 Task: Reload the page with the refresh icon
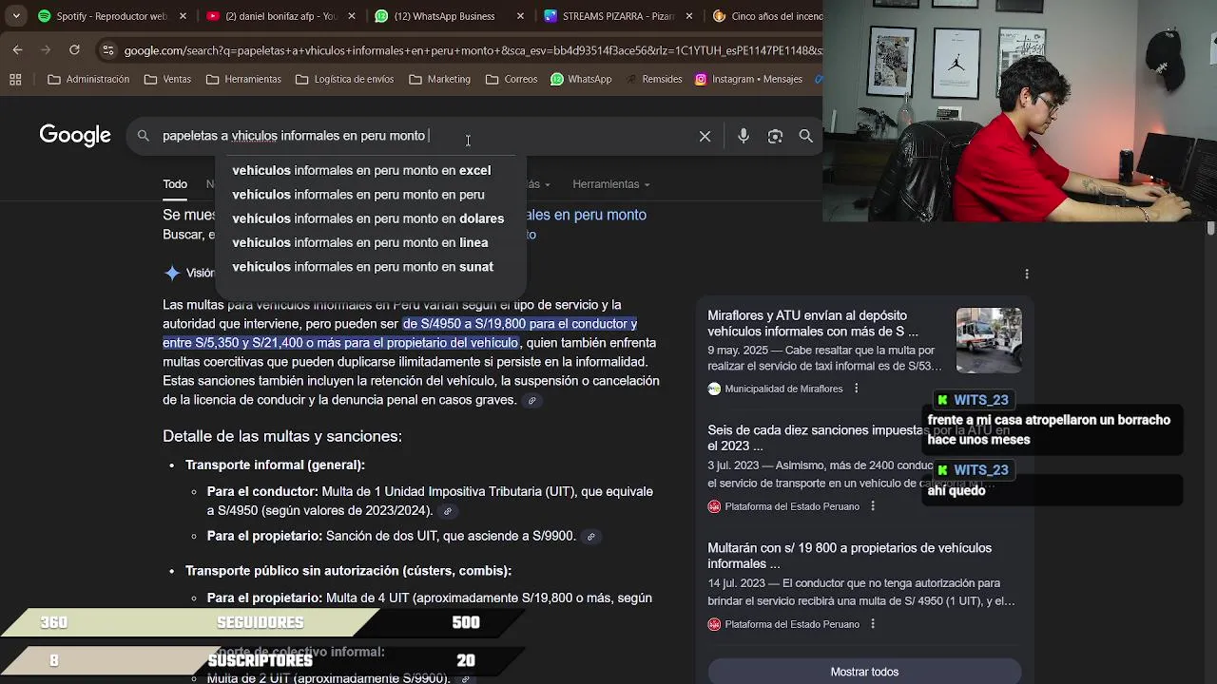74,49
